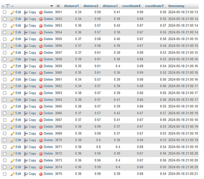Sort the table by id column
Image resolution: width=204 pixels, height=179 pixels.
pyautogui.click(x=58, y=6)
